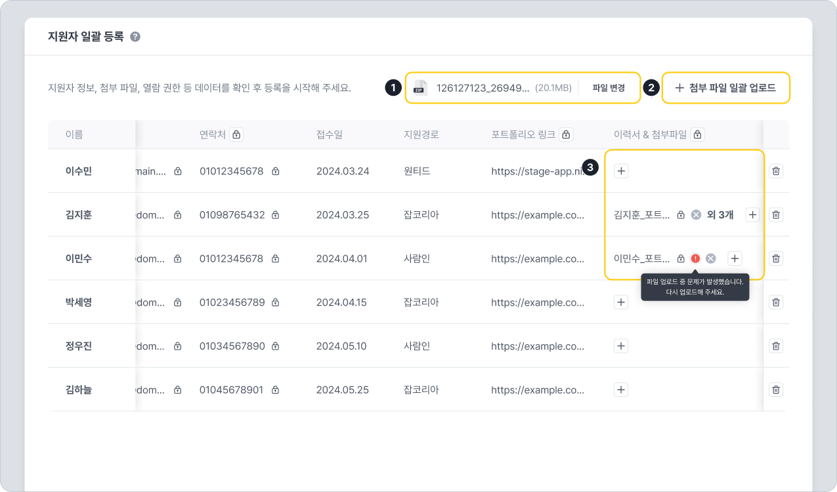Click the lock icon next to 01098765432
Screen dimensions: 837x492
(276, 215)
